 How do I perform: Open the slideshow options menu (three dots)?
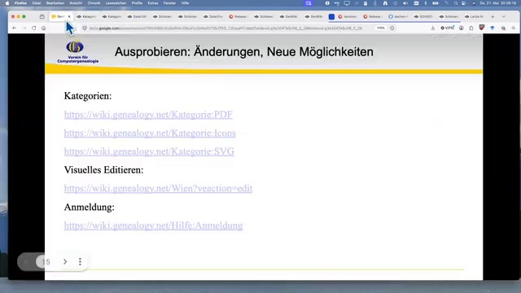click(80, 262)
